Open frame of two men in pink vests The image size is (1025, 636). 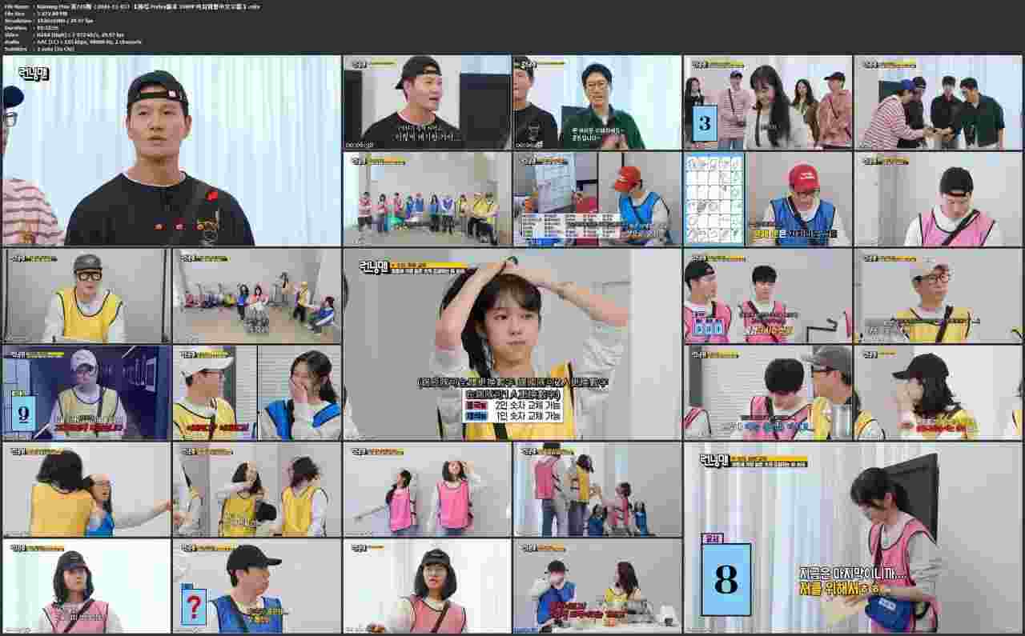click(767, 296)
